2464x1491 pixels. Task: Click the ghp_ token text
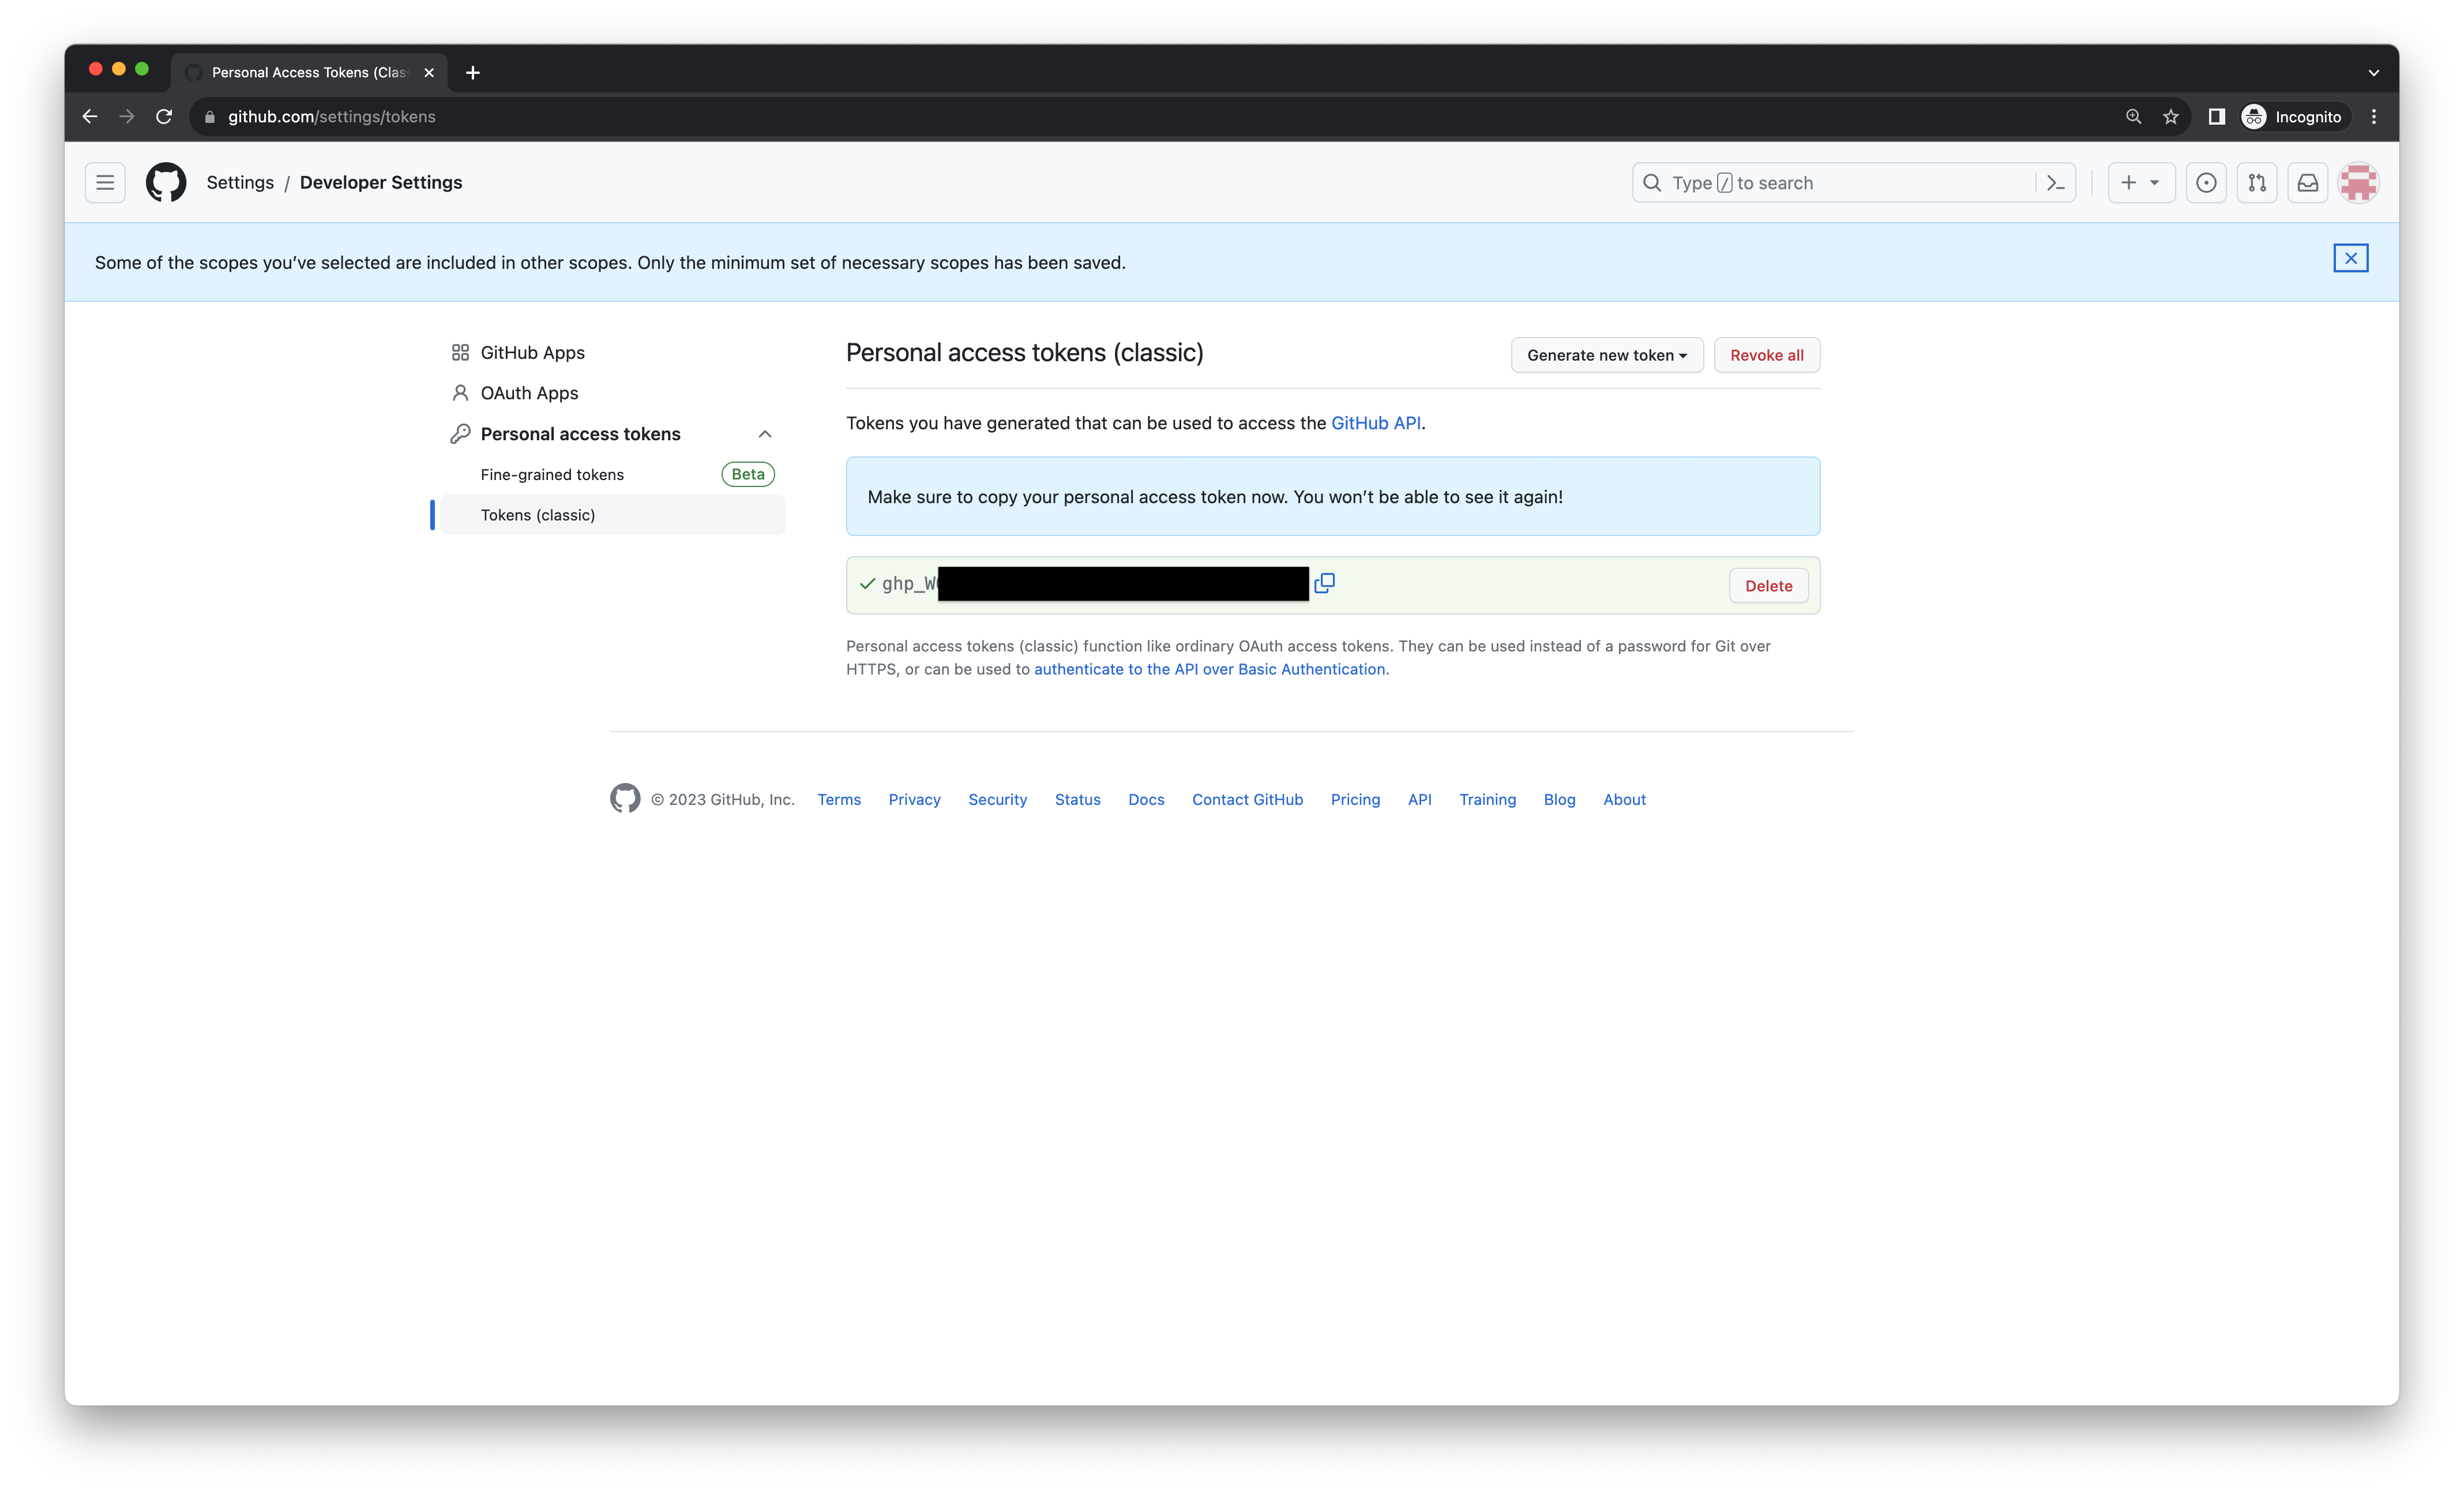(x=909, y=583)
